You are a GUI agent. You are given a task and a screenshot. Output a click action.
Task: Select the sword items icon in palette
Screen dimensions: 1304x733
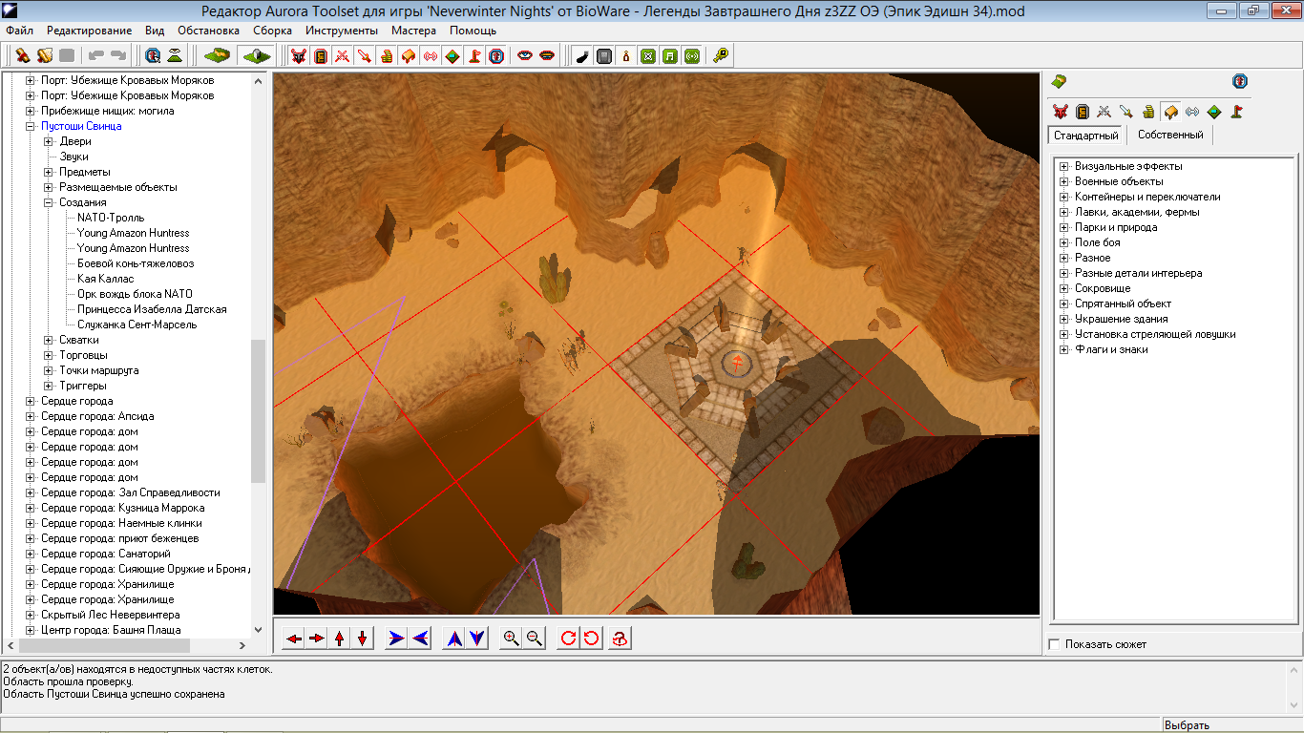click(1126, 112)
